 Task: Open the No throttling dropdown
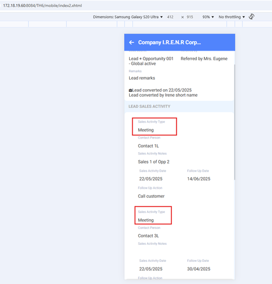coord(232,17)
